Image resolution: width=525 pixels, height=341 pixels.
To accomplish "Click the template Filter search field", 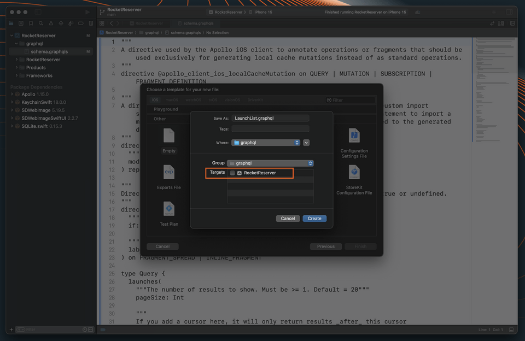I will pyautogui.click(x=350, y=100).
